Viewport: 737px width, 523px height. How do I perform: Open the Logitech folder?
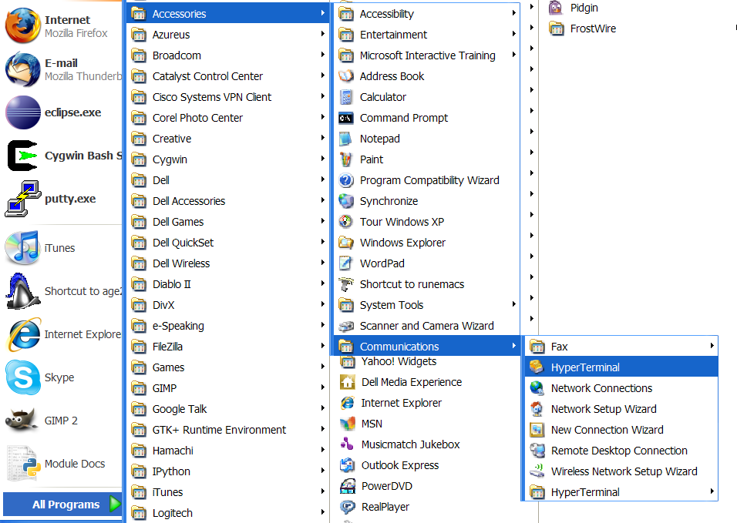(228, 513)
